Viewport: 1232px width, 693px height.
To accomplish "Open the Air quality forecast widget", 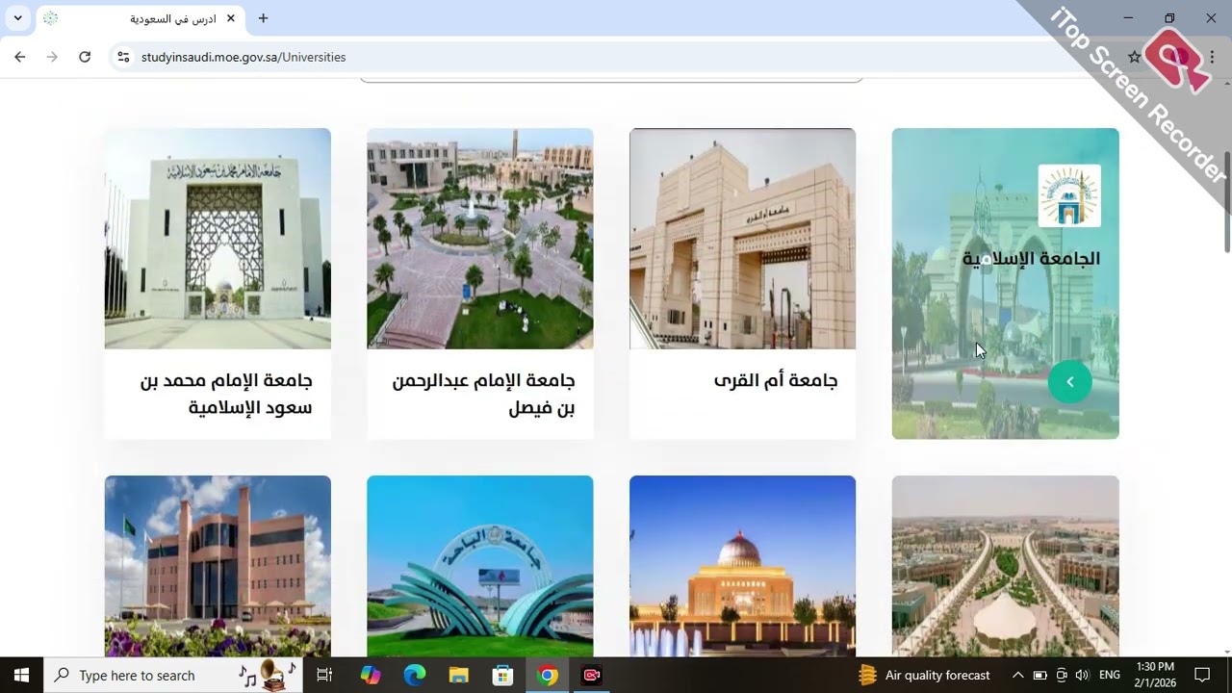I will point(924,675).
